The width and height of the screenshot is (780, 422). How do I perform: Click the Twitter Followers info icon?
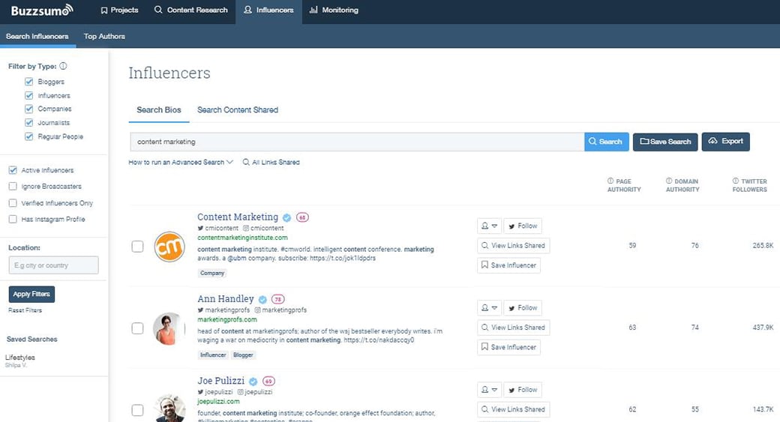tap(736, 181)
